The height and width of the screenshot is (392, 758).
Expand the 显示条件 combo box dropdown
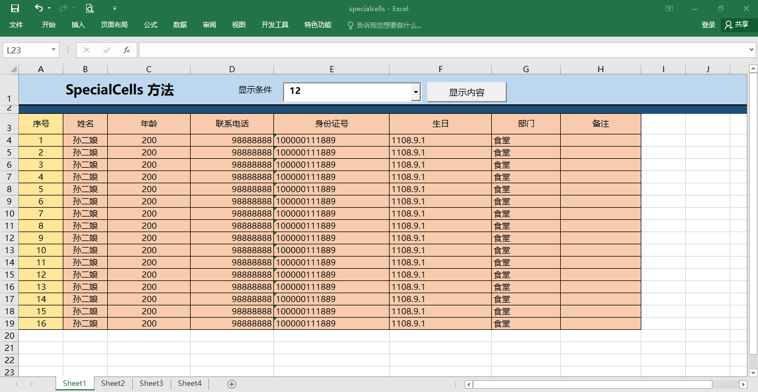click(416, 92)
